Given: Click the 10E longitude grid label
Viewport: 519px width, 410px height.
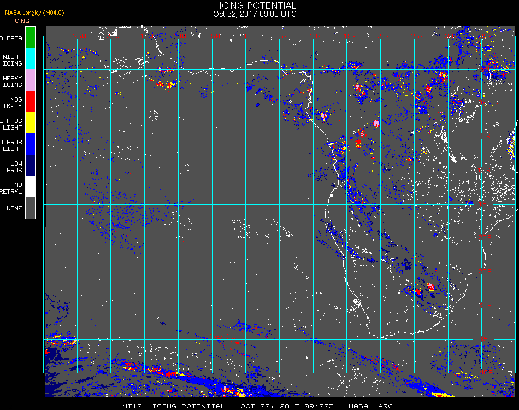Looking at the screenshot, I should [x=315, y=36].
